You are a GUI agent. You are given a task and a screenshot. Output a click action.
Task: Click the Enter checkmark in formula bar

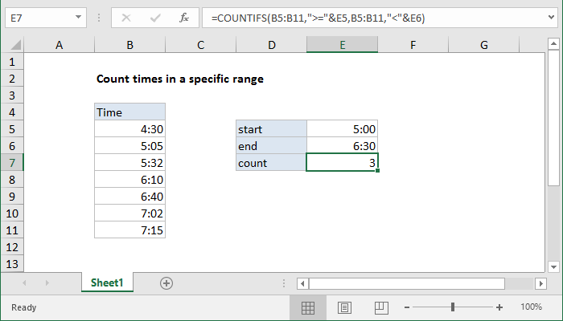155,16
